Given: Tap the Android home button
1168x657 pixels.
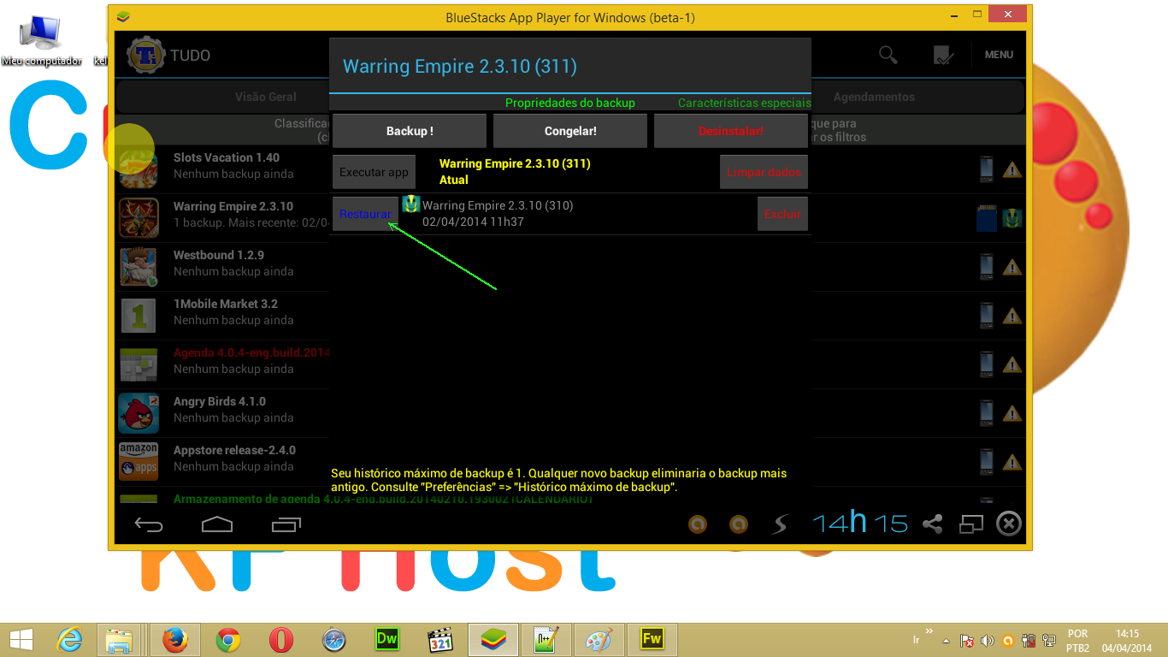Looking at the screenshot, I should pyautogui.click(x=217, y=524).
